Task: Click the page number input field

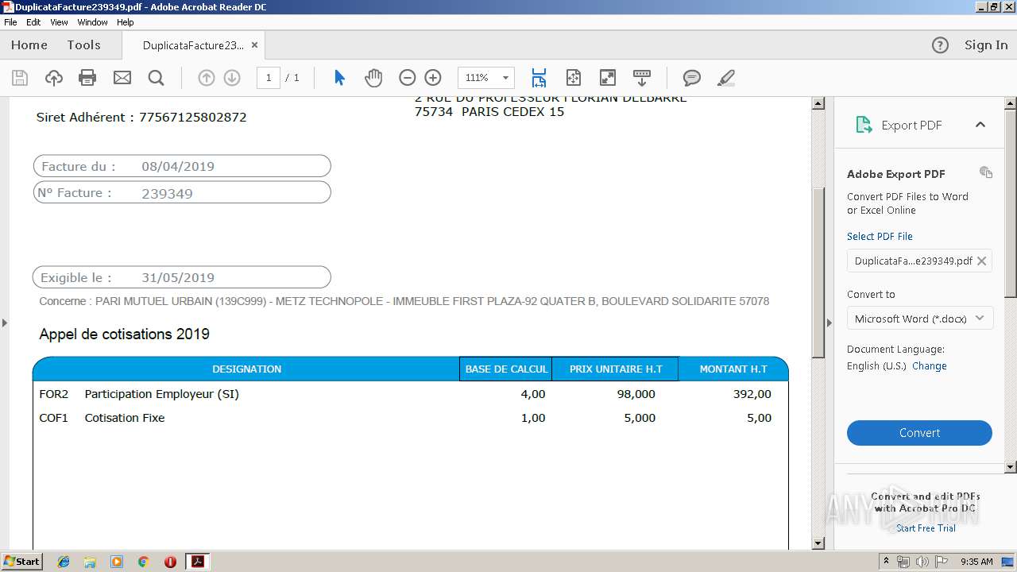Action: coord(269,78)
